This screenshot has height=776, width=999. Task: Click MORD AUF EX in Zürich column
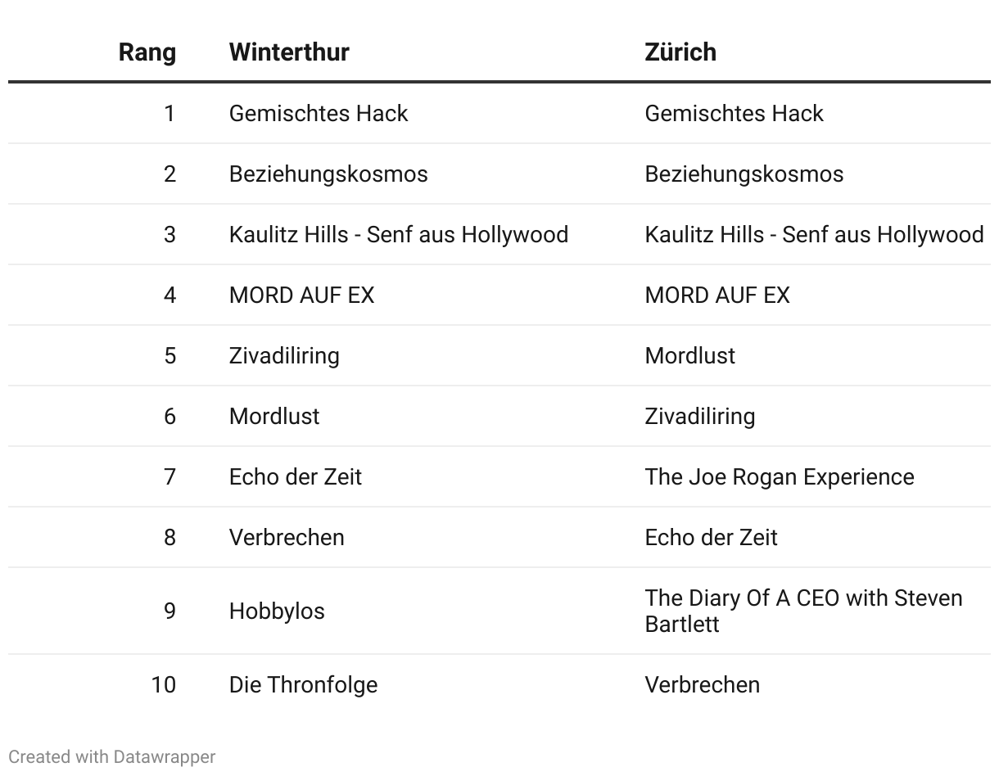[x=717, y=295]
